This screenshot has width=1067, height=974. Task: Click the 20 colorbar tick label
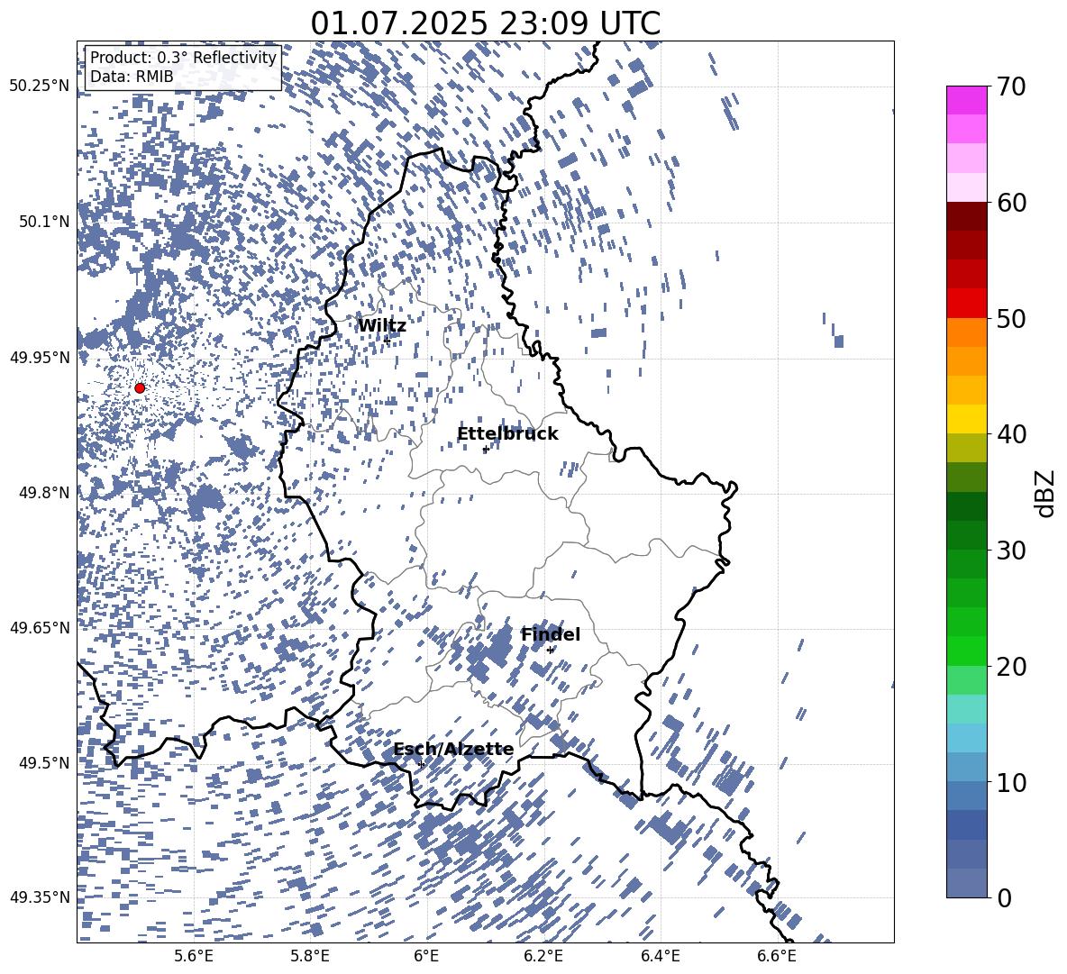1012,666
